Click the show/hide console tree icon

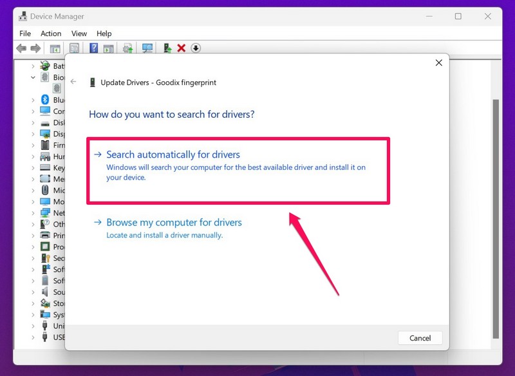pyautogui.click(x=55, y=48)
